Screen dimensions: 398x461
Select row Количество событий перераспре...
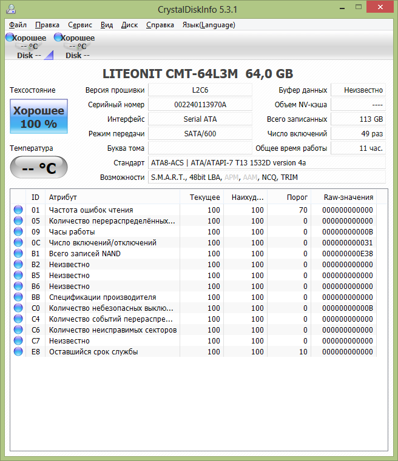(x=194, y=319)
